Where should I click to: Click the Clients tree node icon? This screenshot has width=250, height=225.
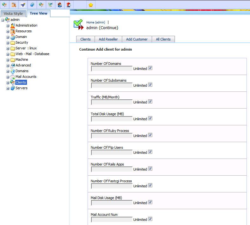13,82
